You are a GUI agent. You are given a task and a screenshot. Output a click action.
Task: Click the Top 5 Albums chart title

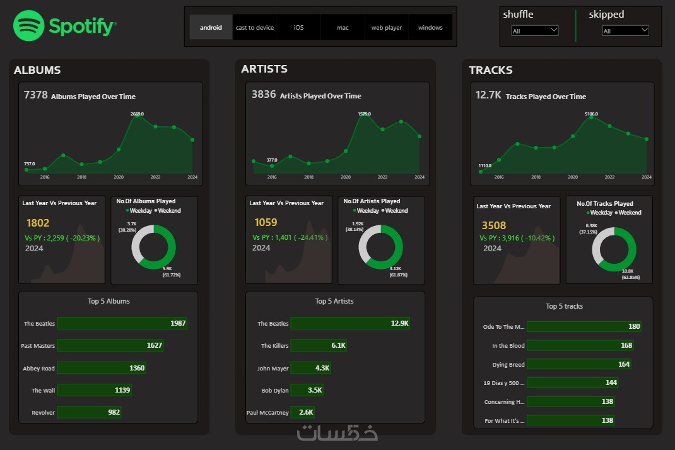[109, 301]
